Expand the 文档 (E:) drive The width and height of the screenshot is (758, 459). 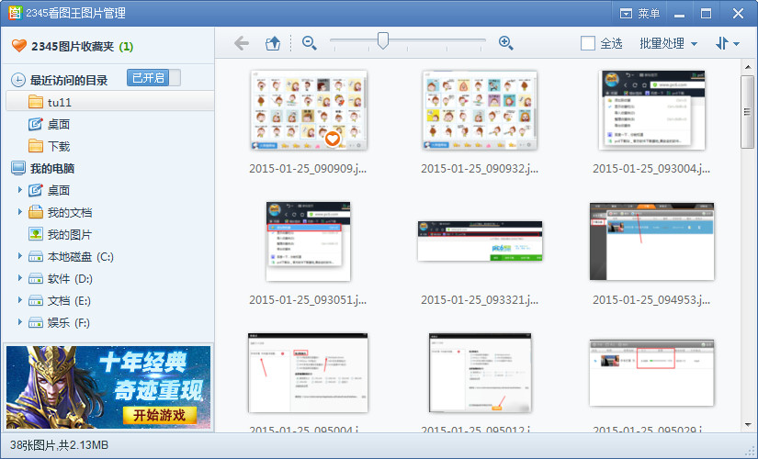20,300
